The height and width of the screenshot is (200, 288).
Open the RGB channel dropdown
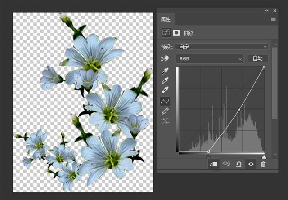pos(209,58)
